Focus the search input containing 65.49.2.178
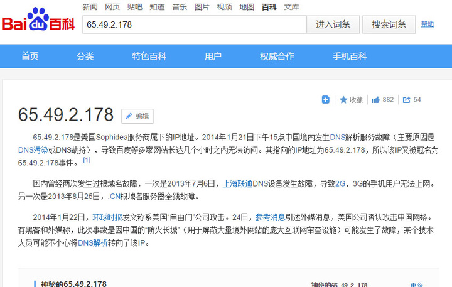Screen dimensions: 452x287 click(x=195, y=24)
